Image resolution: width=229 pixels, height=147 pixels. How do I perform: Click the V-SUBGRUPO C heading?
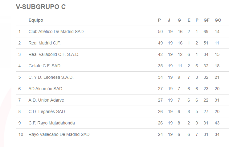(x=41, y=7)
